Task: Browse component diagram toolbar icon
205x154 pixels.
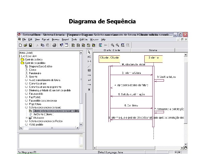Action: 83,45
